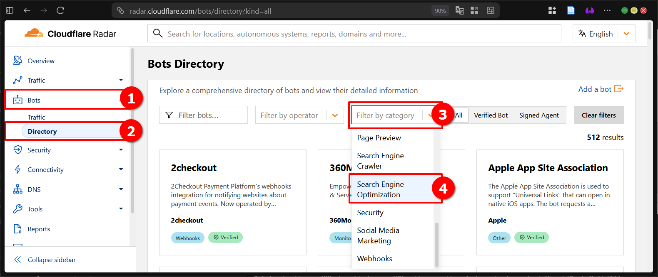Click the sidebar vertical scrollbar
This screenshot has height=277, width=658.
[132, 131]
